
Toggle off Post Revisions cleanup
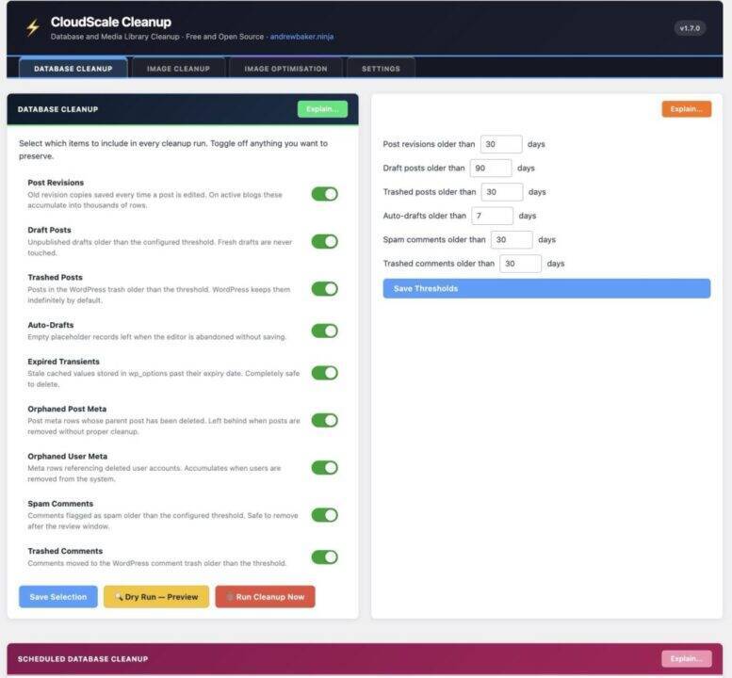[x=324, y=194]
